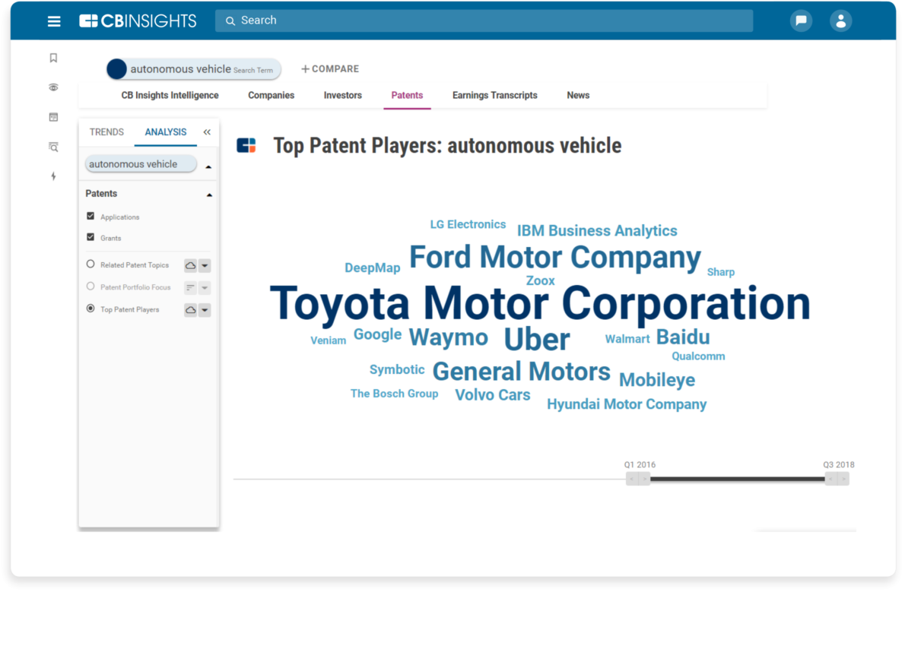This screenshot has width=905, height=646.
Task: Click the eye watch sidebar icon
Action: tap(54, 87)
